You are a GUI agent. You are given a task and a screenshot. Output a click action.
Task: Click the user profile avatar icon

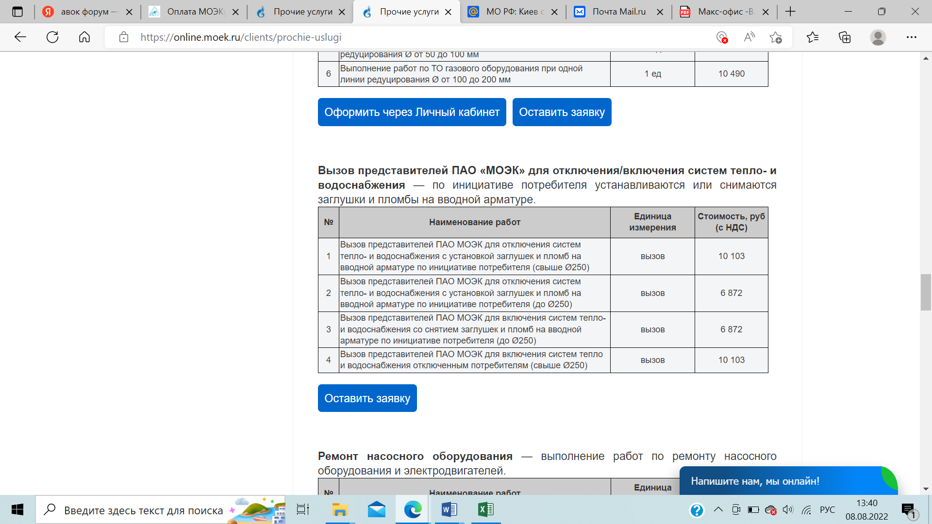click(x=878, y=37)
